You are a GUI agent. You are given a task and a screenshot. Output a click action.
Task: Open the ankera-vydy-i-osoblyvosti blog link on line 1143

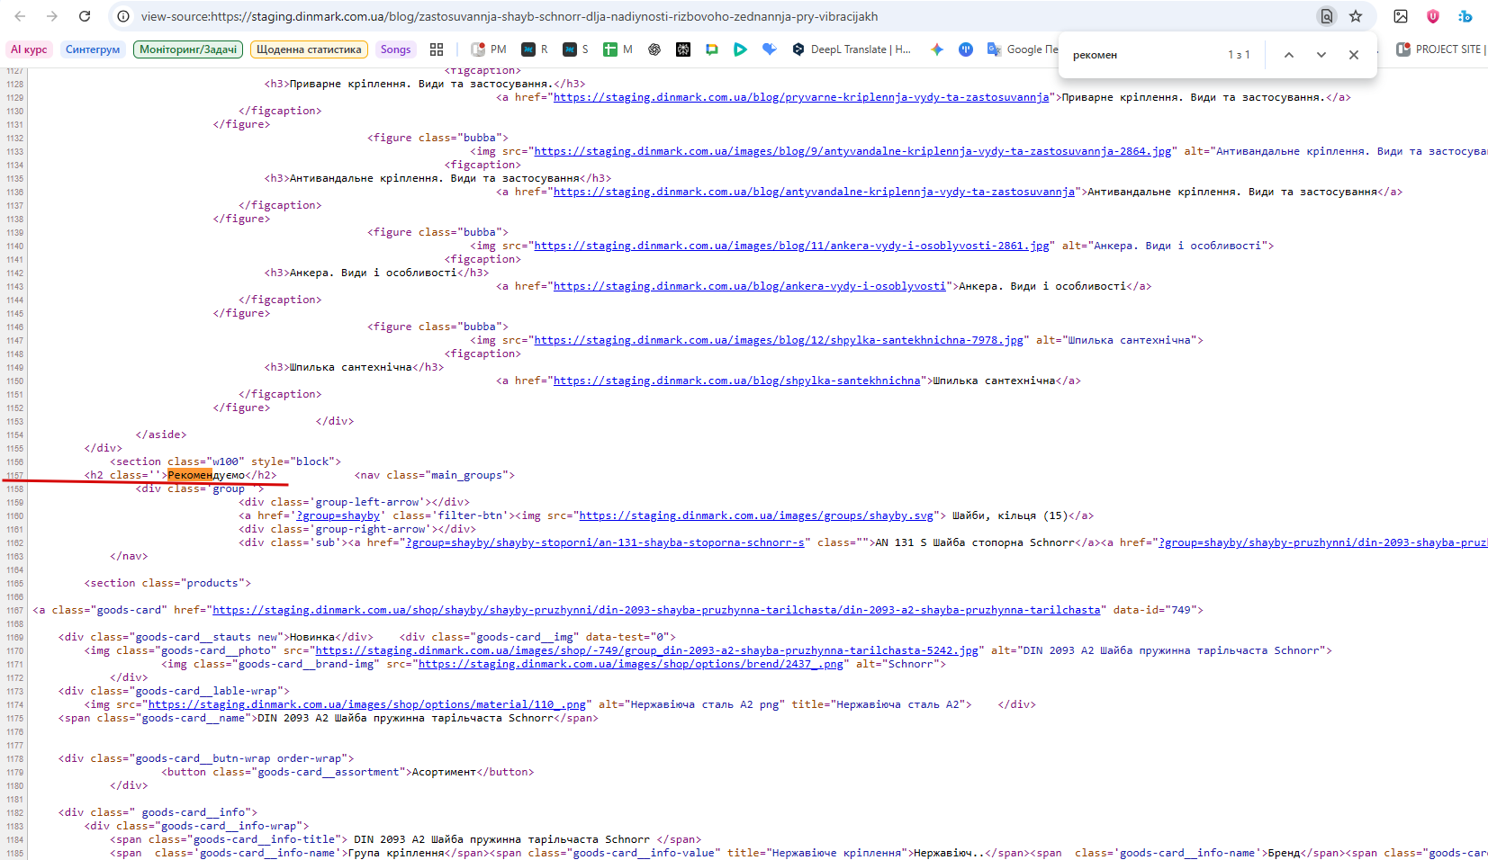(750, 286)
